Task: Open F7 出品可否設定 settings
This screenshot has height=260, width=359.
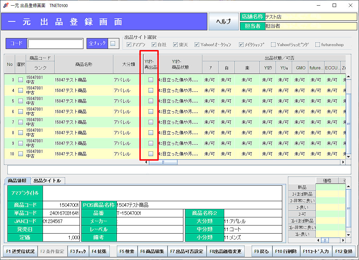Action: coord(187,252)
